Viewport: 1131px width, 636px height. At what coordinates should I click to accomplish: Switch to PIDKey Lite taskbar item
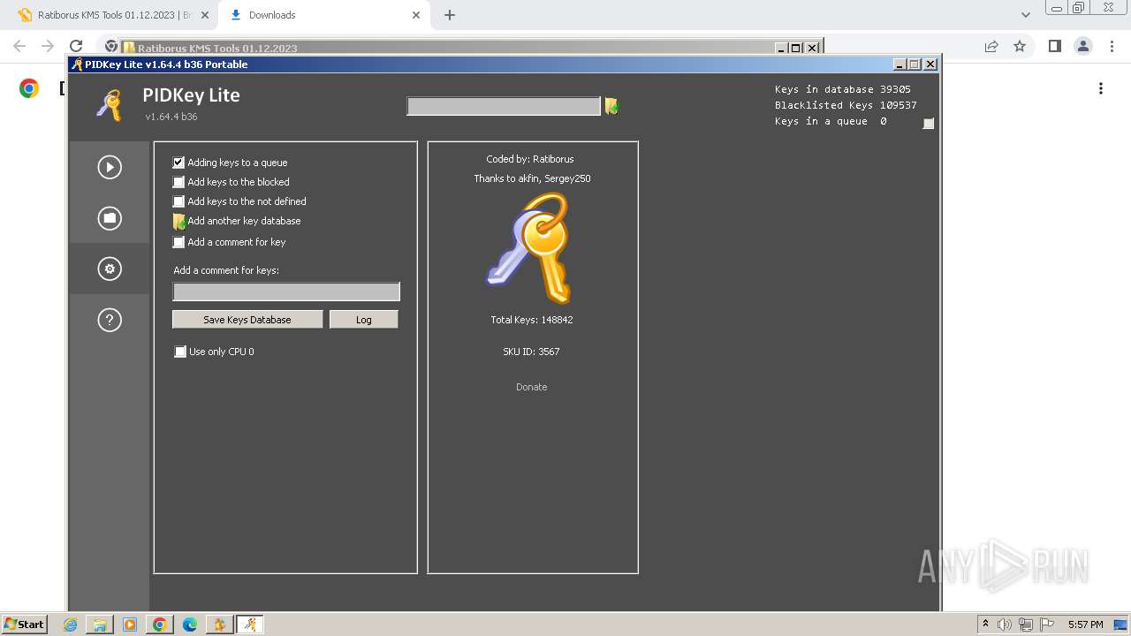[x=250, y=625]
